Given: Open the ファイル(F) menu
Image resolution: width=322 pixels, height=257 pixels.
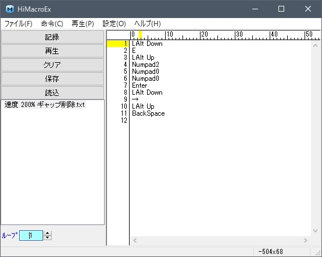Looking at the screenshot, I should click(19, 24).
